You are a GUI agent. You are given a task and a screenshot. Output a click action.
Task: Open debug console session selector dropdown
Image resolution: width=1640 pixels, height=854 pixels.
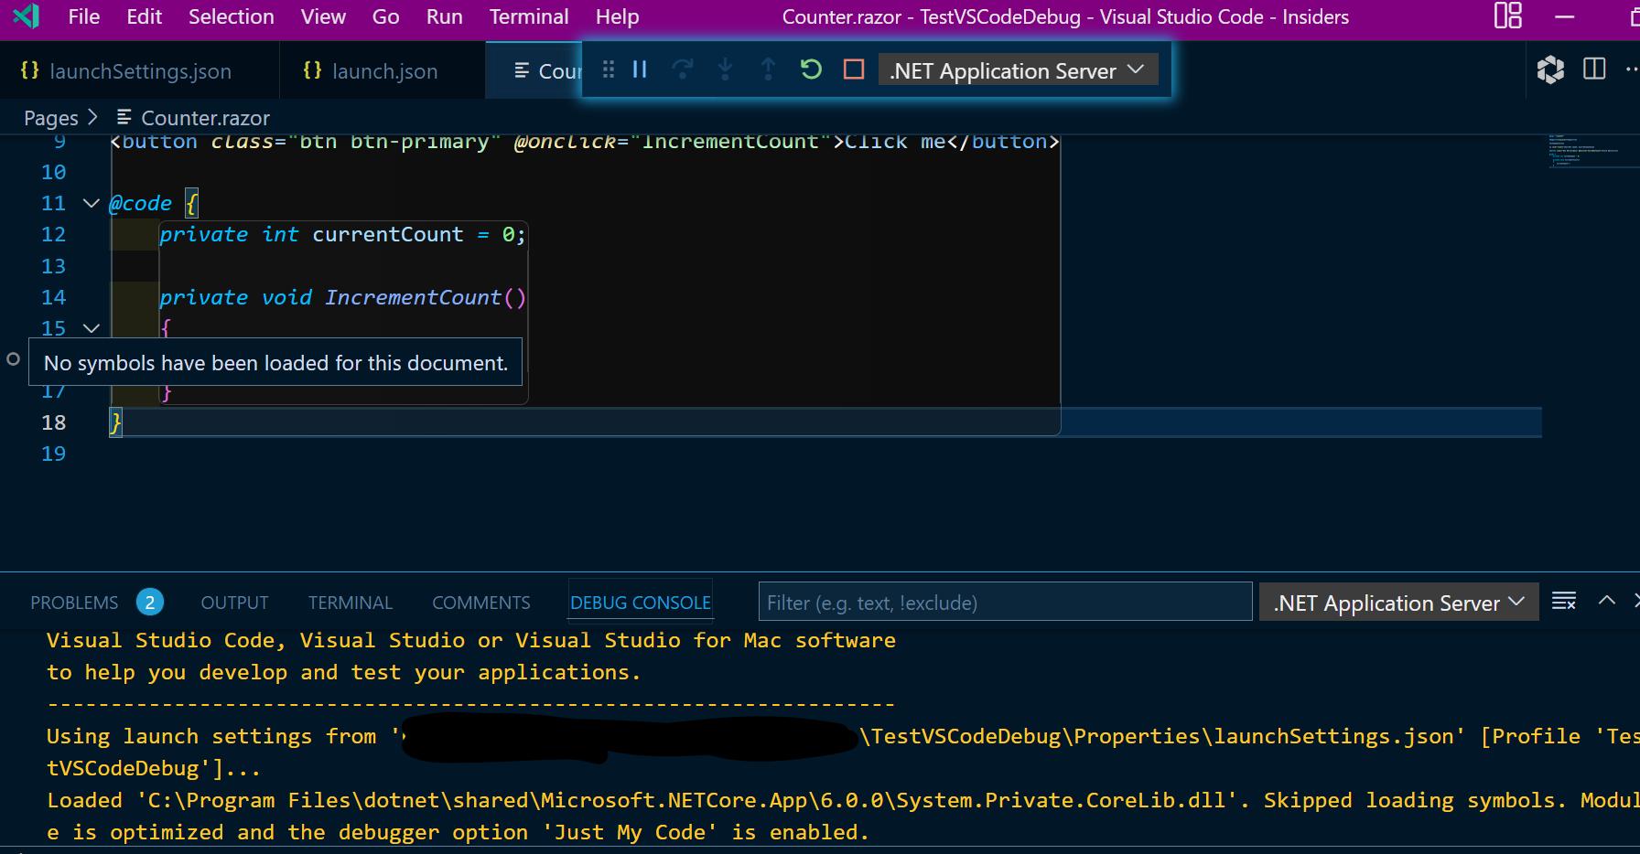pyautogui.click(x=1397, y=603)
